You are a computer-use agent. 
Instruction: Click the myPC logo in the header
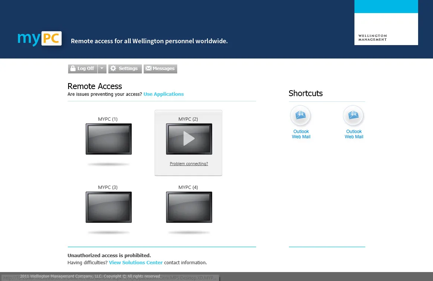pos(39,39)
